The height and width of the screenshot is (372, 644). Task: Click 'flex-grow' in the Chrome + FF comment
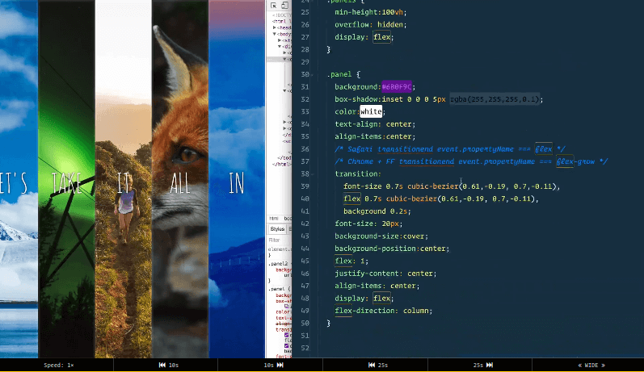[x=575, y=161]
